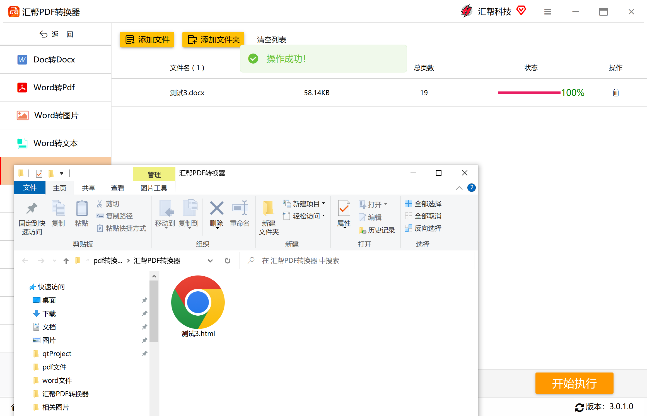The width and height of the screenshot is (647, 416).
Task: Expand the address bar history dropdown
Action: click(x=210, y=261)
